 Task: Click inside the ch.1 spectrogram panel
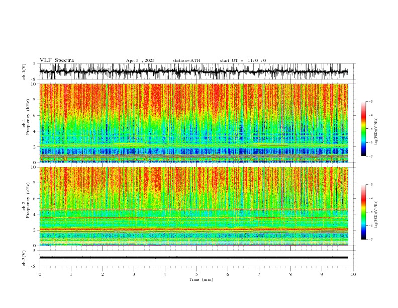(193, 123)
